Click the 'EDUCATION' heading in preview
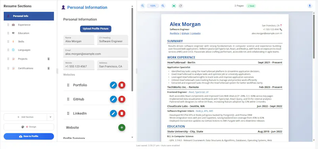Viewport: 318px width, 149px height. pyautogui.click(x=176, y=126)
